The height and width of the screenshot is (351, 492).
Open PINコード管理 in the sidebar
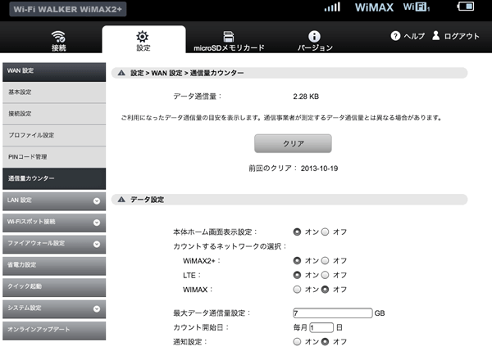click(x=53, y=156)
